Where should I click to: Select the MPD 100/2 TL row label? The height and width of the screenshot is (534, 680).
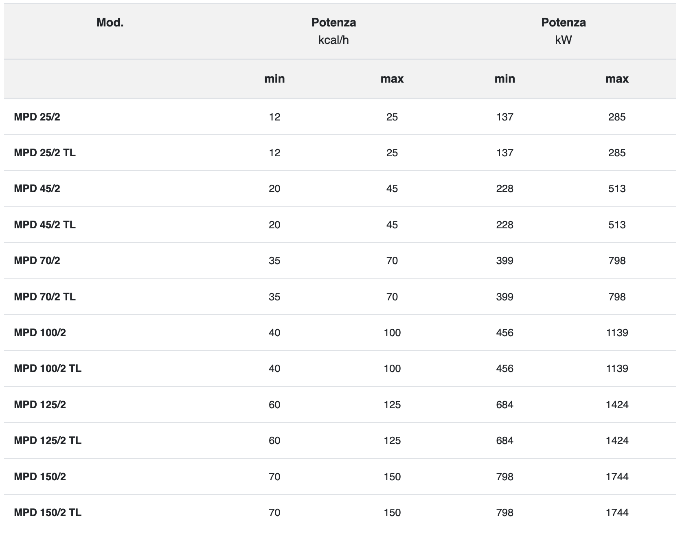[48, 369]
